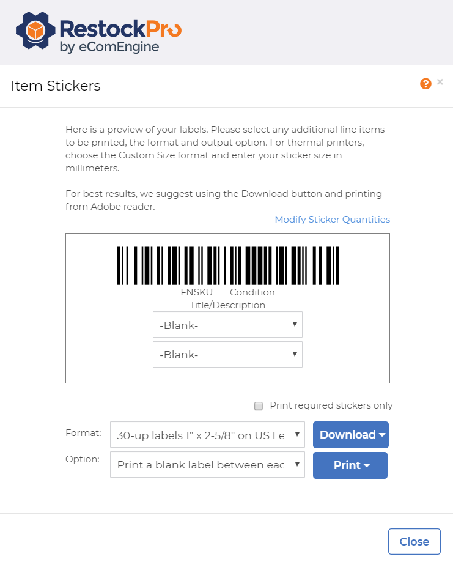Image resolution: width=453 pixels, height=570 pixels.
Task: Click the barcode preview image
Action: tap(227, 264)
